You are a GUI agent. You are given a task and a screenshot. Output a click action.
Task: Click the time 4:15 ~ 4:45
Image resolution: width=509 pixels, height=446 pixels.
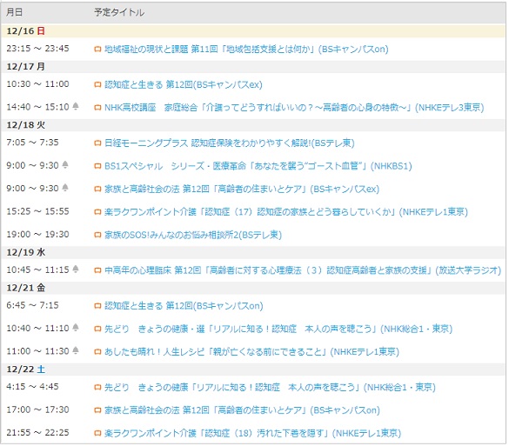tap(32, 387)
